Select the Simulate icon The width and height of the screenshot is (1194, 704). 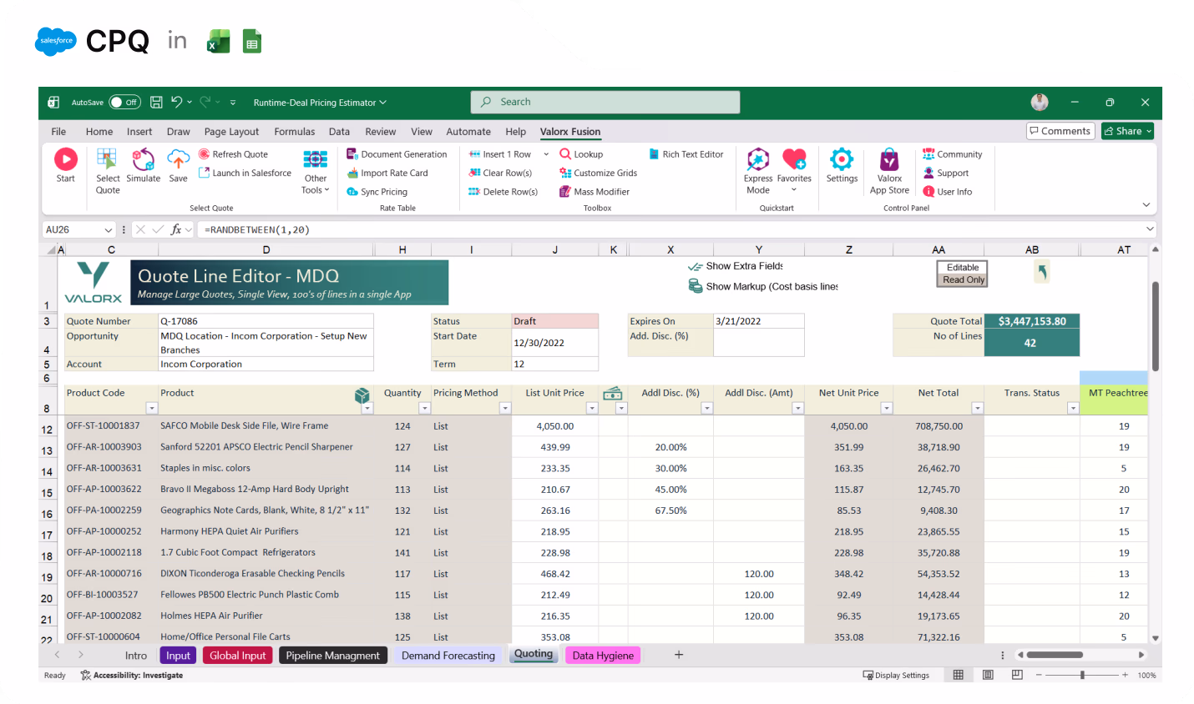pos(143,166)
